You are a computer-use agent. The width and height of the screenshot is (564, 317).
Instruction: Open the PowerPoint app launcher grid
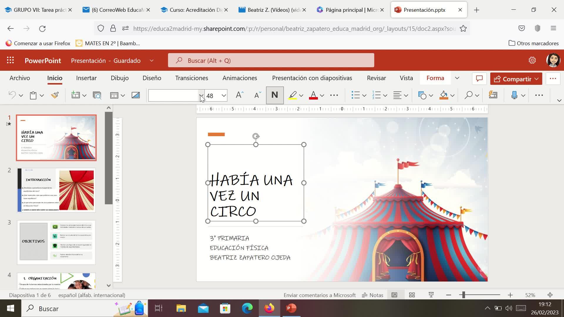[11, 60]
